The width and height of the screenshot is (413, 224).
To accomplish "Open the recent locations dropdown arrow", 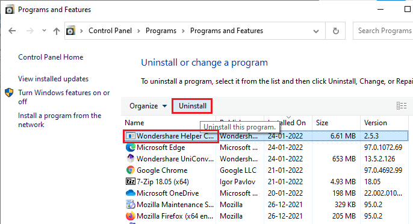I will pos(44,31).
